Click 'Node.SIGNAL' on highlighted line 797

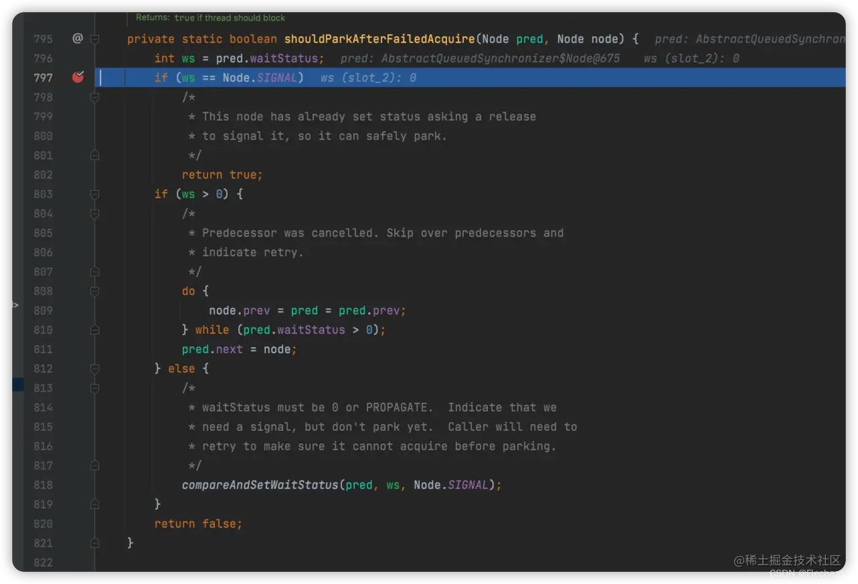point(260,78)
